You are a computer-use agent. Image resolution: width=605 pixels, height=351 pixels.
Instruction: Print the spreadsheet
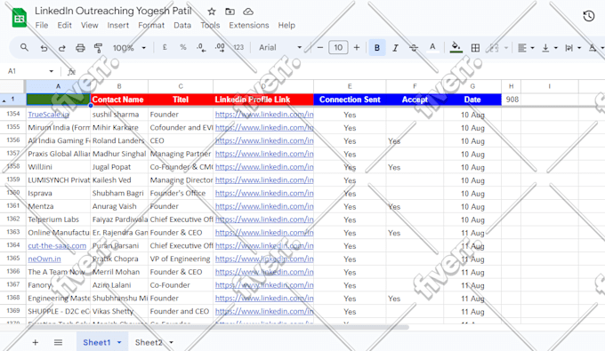80,48
